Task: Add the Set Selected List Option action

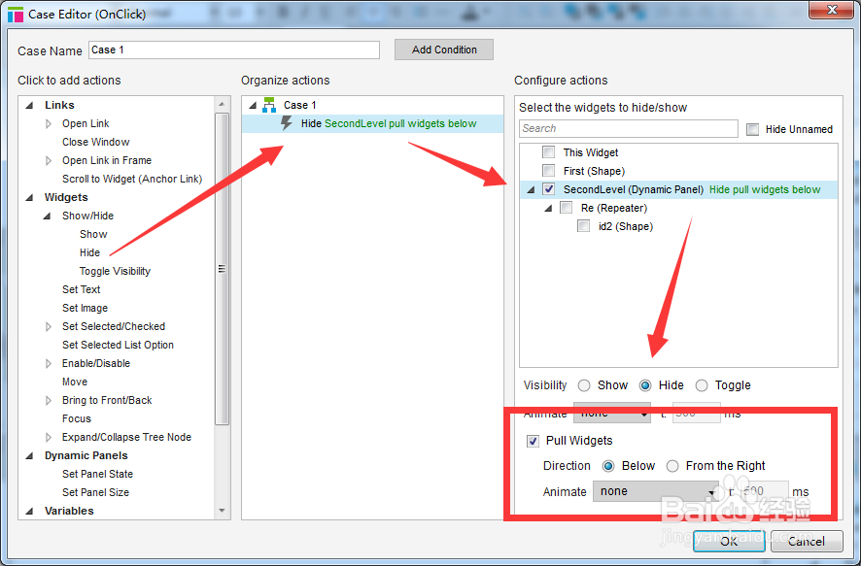Action: click(118, 345)
